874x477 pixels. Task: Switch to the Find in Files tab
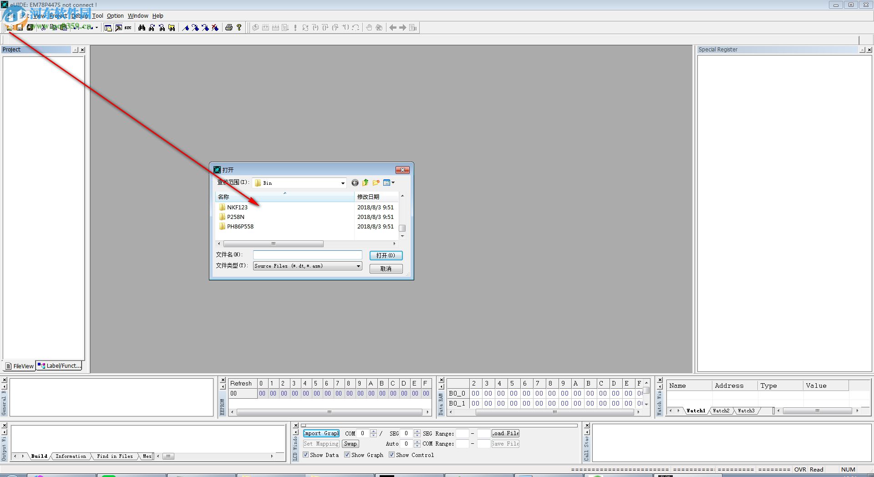click(x=115, y=456)
